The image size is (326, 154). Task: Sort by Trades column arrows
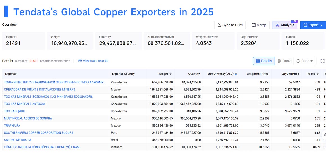click(318, 74)
